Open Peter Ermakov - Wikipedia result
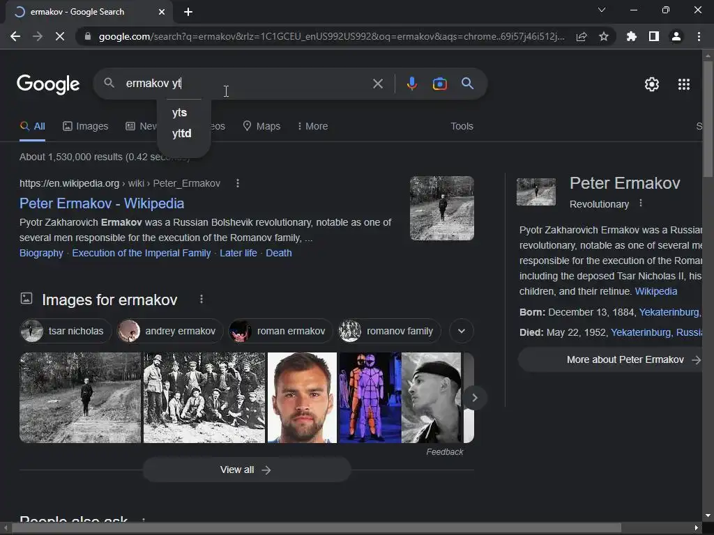The image size is (714, 535). 102,203
